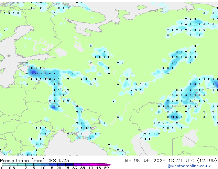Click the 'Precipitation [mm]' title text
This screenshot has width=218, height=169.
[x=22, y=161]
